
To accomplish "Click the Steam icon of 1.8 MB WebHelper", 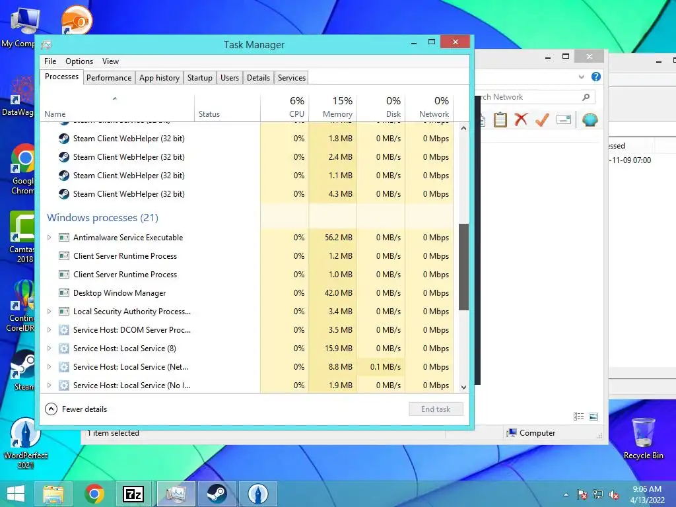I will pos(64,139).
